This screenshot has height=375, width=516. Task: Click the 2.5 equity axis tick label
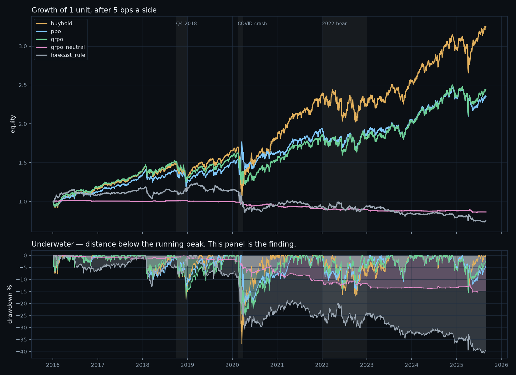[x=23, y=85]
